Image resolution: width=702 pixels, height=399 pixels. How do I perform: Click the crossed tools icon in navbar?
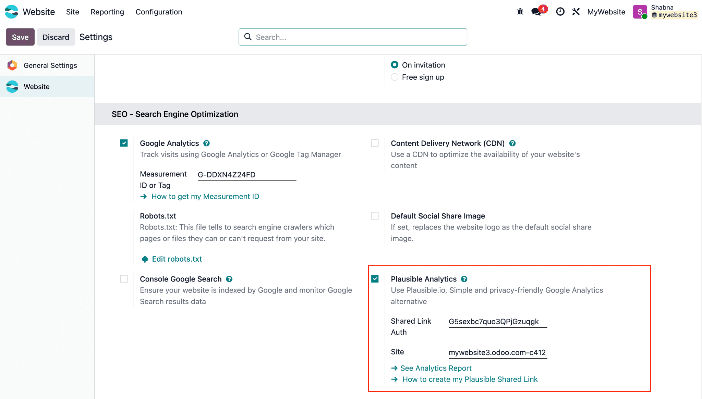[576, 12]
